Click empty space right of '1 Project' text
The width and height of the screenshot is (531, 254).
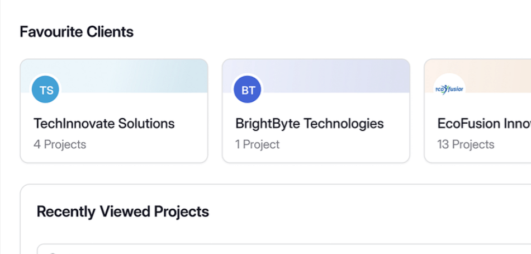coord(347,144)
